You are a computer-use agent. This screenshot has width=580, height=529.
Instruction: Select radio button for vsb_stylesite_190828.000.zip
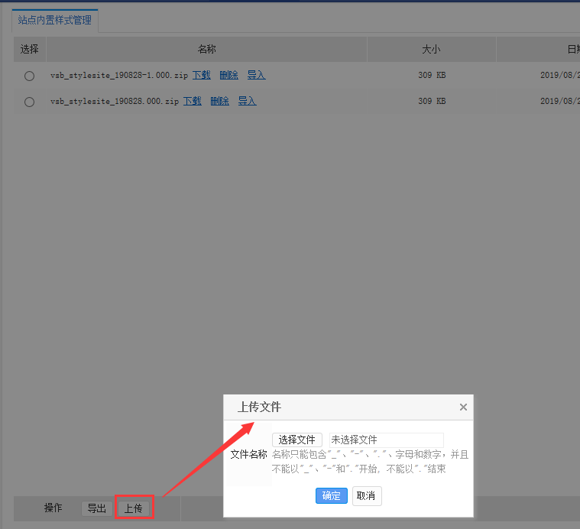[x=30, y=102]
